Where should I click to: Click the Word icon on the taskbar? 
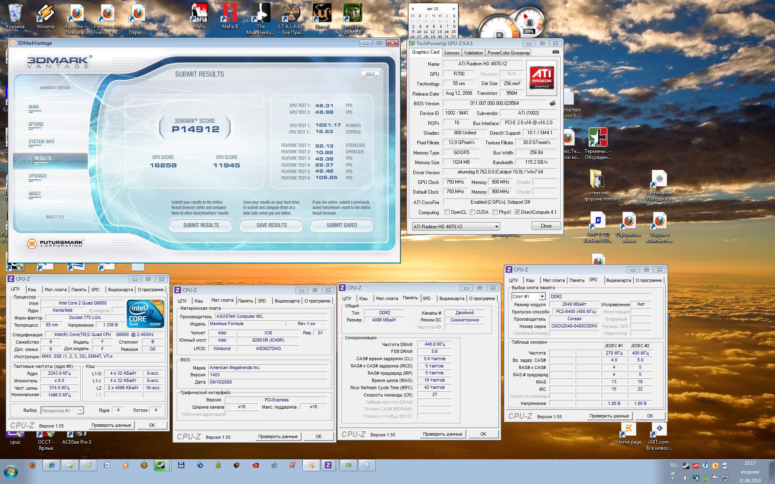(107, 465)
